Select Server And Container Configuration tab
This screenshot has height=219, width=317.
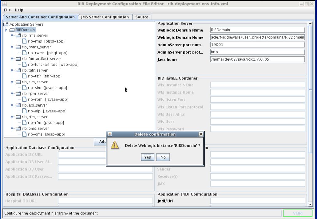(x=40, y=17)
